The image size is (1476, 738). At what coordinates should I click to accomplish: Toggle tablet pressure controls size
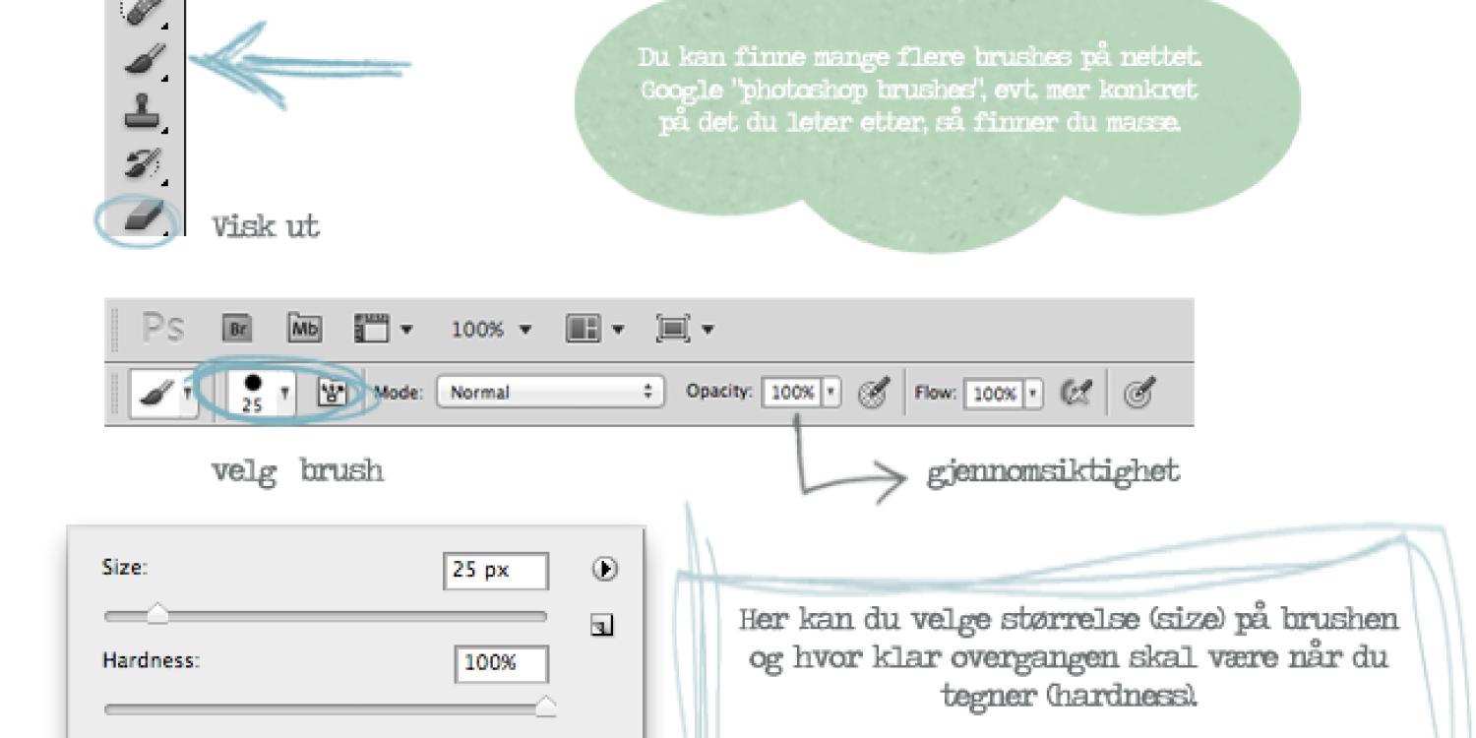click(1138, 393)
